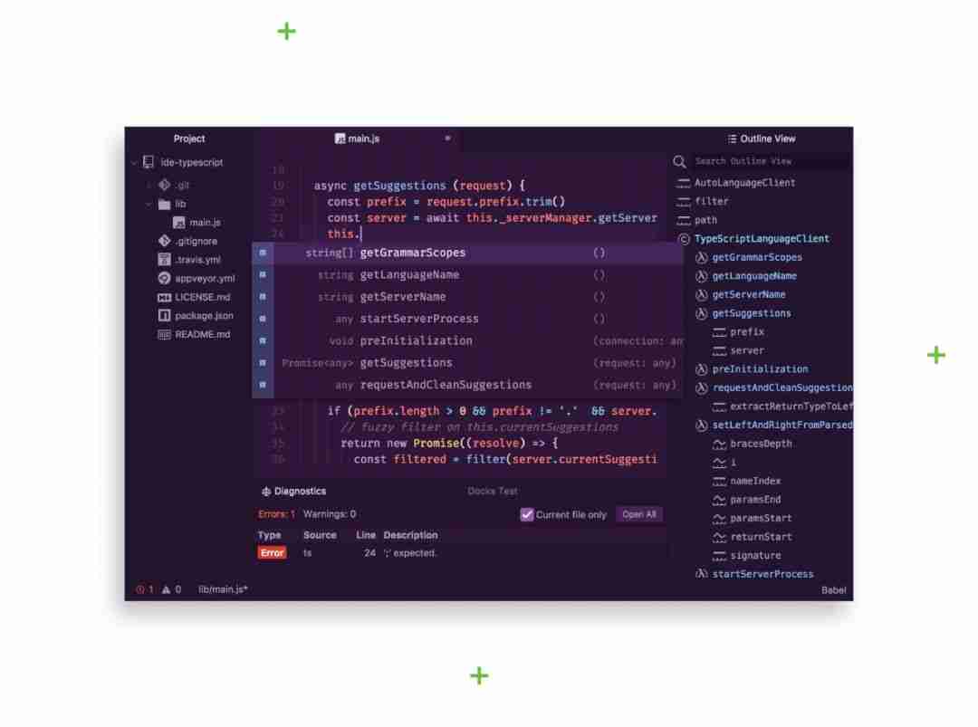
Task: Enable the Current file only checkbox
Action: click(x=527, y=514)
